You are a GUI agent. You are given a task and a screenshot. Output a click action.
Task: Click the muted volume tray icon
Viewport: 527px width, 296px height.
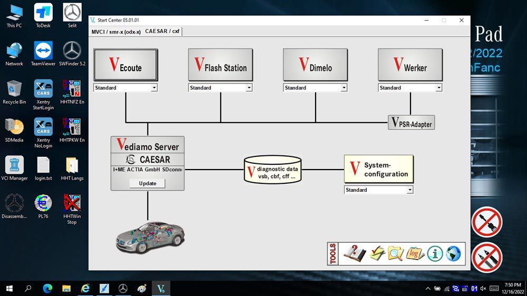(483, 288)
